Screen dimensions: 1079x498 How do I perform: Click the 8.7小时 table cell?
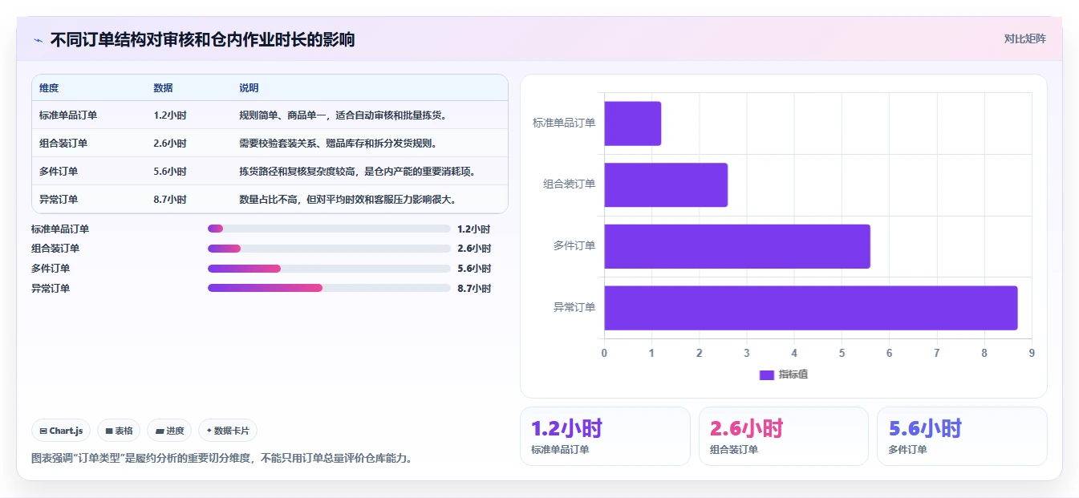coord(170,200)
